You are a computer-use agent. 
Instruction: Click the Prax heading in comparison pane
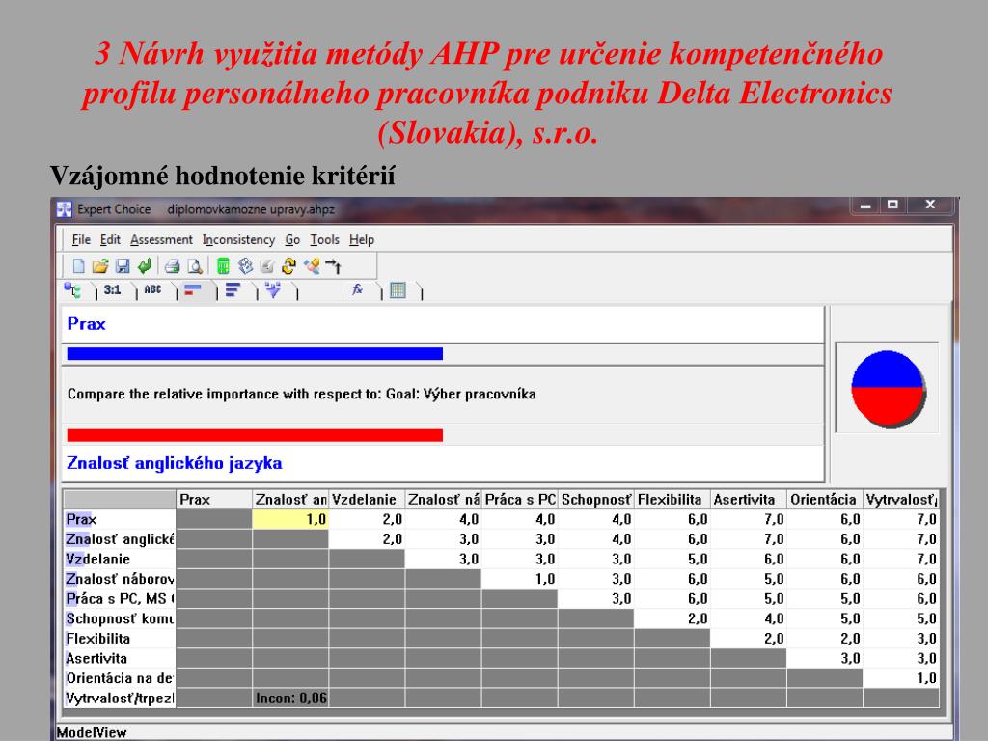pos(86,324)
